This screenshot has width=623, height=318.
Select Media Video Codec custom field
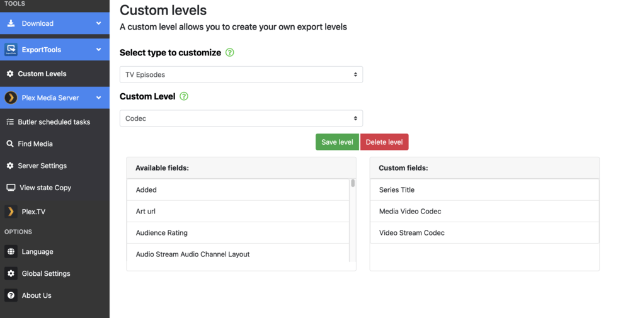(x=410, y=212)
